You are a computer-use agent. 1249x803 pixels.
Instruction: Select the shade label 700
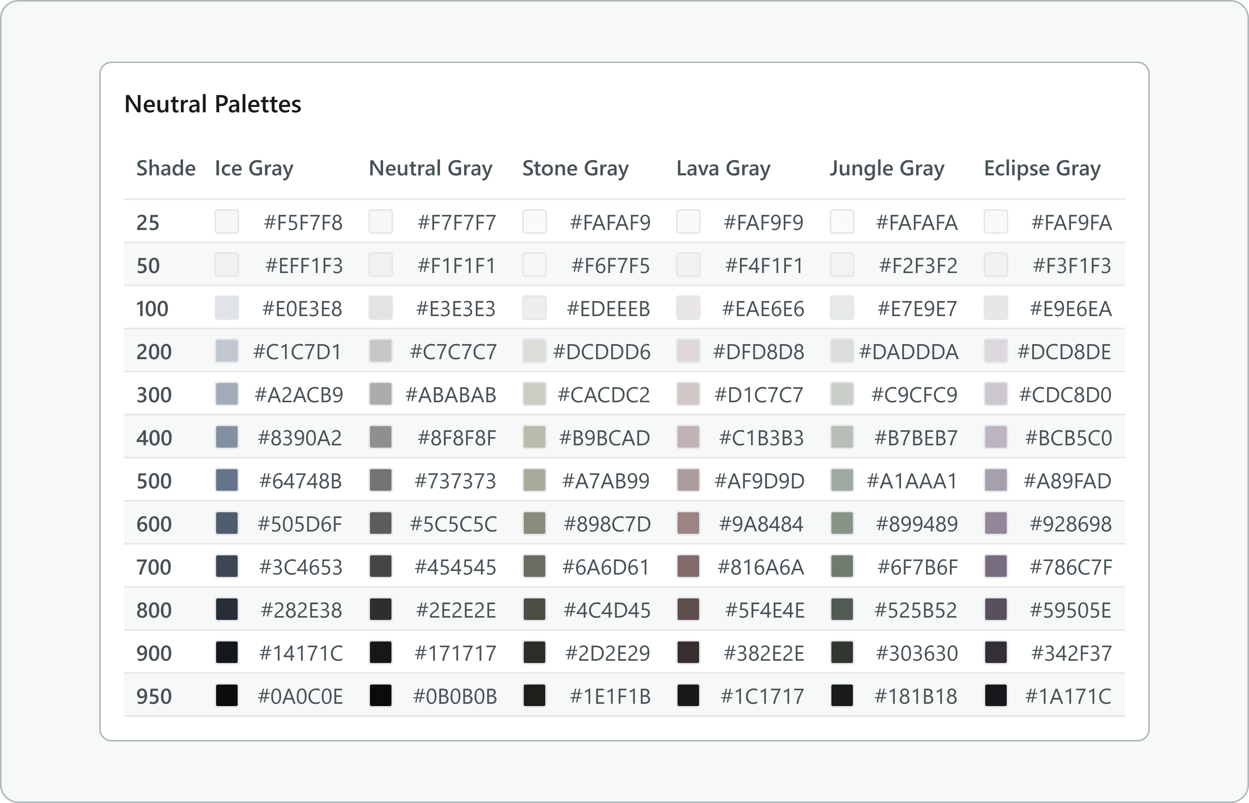click(x=154, y=567)
